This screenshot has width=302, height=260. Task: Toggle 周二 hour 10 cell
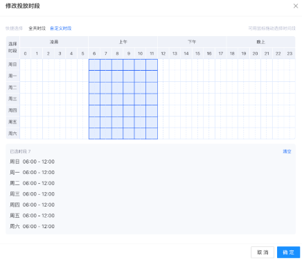coord(140,87)
